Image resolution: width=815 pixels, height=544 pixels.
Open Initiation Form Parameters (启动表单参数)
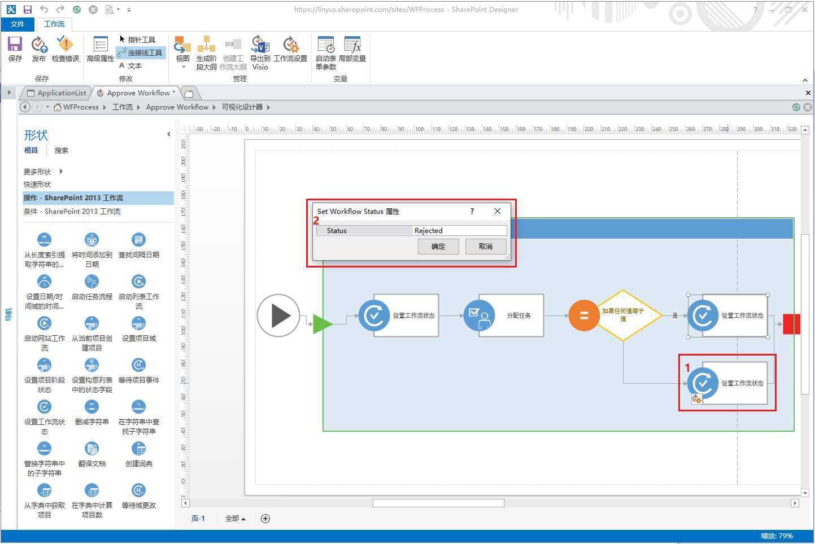pyautogui.click(x=326, y=53)
